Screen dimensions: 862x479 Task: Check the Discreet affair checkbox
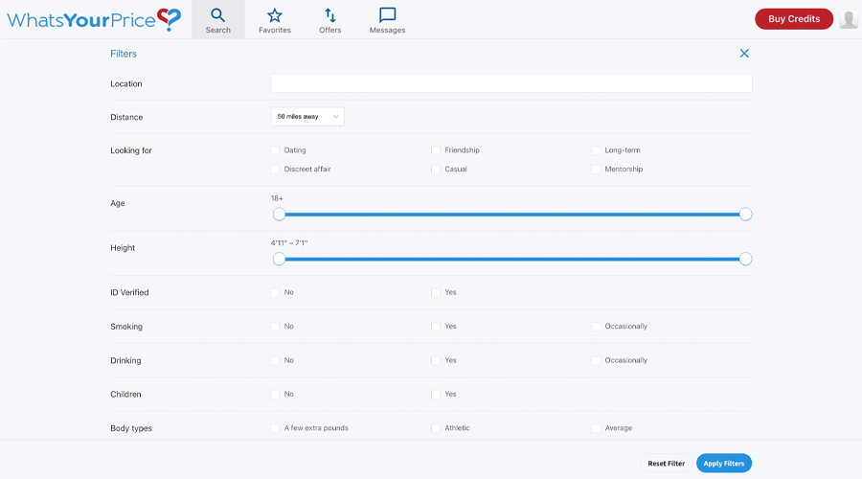pos(276,170)
